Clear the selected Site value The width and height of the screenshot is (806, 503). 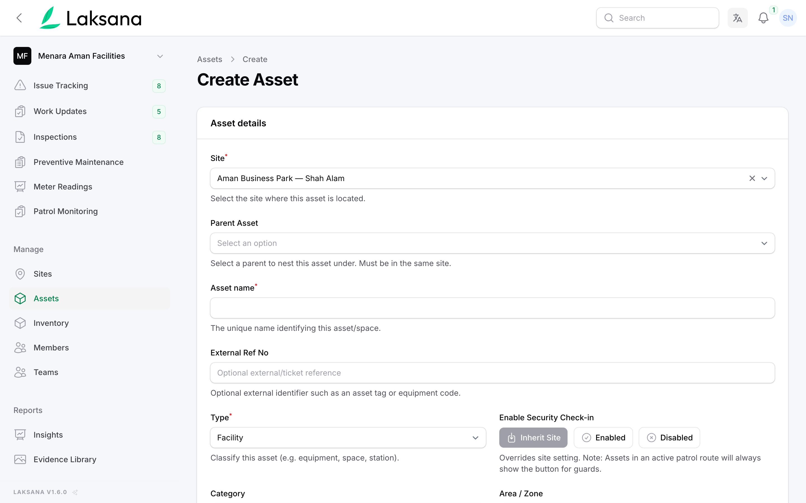click(x=752, y=178)
